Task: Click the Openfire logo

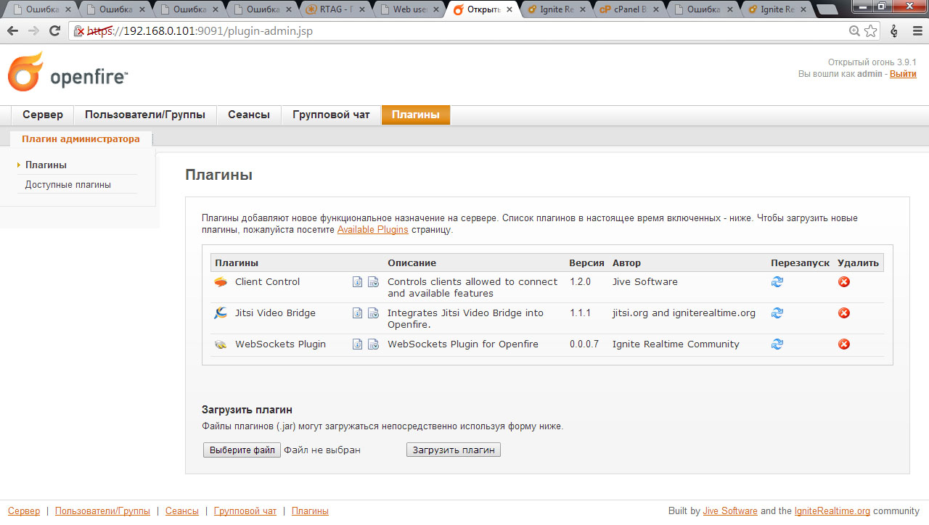Action: click(67, 72)
